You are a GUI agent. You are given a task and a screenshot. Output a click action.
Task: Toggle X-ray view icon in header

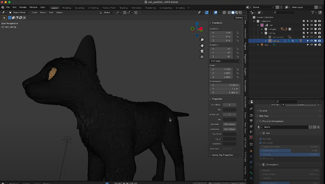click(224, 13)
